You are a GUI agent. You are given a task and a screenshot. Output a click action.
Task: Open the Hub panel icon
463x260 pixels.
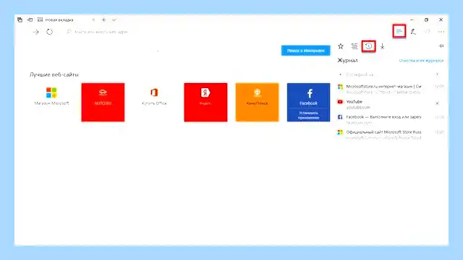point(399,31)
